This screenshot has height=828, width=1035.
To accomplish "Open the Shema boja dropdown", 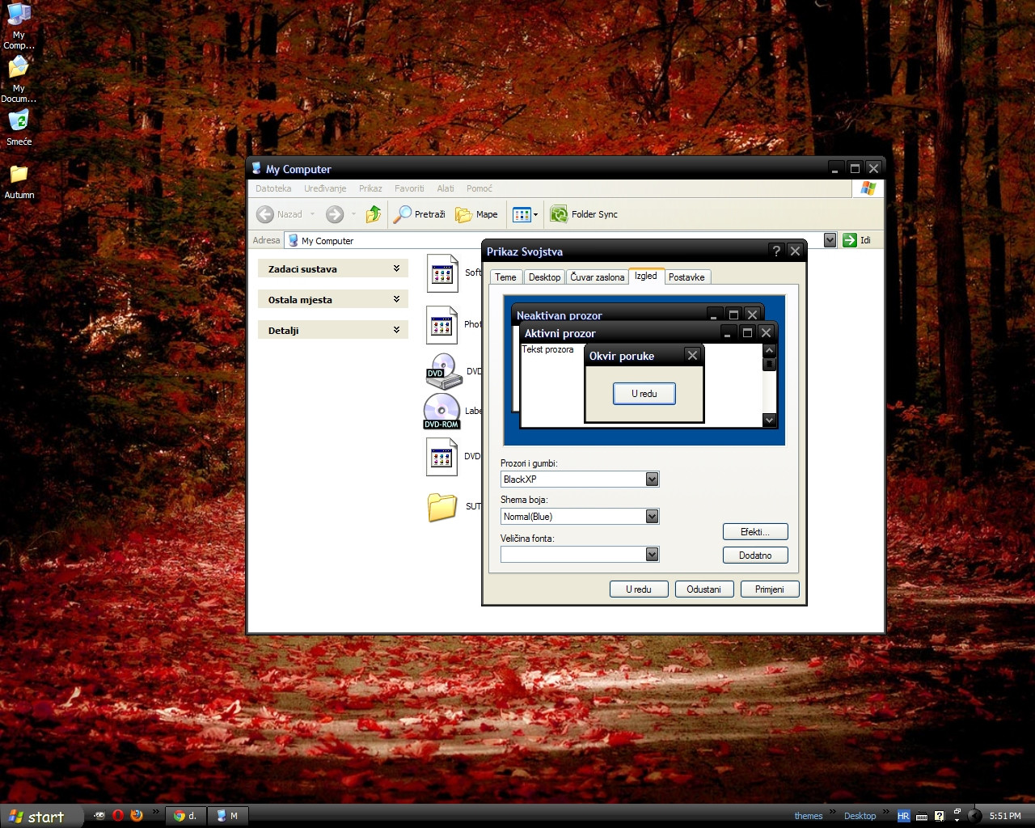I will 653,517.
